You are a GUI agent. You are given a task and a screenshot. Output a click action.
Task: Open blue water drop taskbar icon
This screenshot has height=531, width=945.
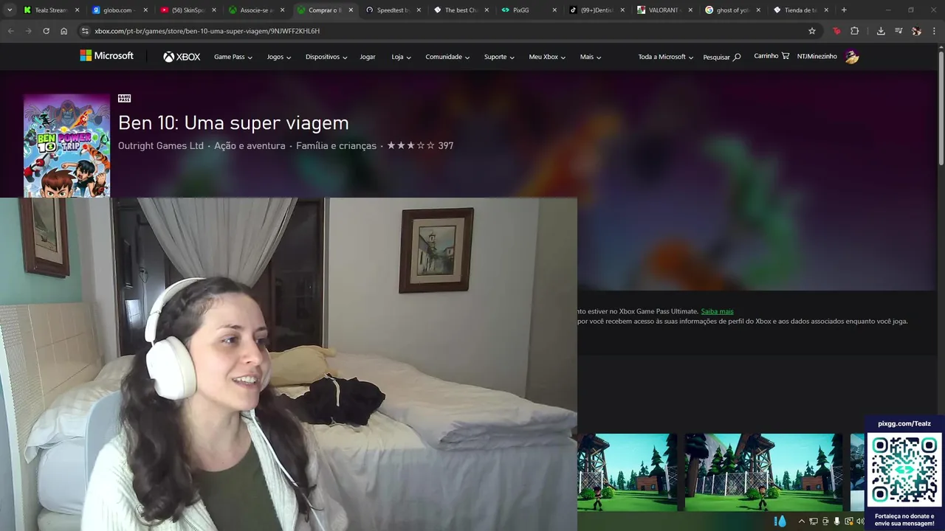click(x=780, y=521)
